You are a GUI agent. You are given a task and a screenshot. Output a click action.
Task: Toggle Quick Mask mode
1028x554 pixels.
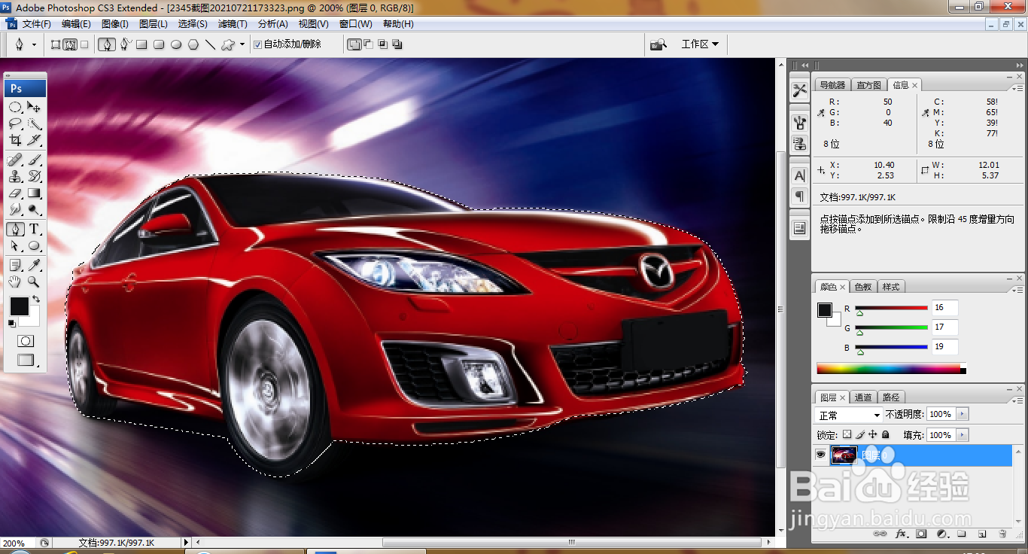pyautogui.click(x=25, y=341)
